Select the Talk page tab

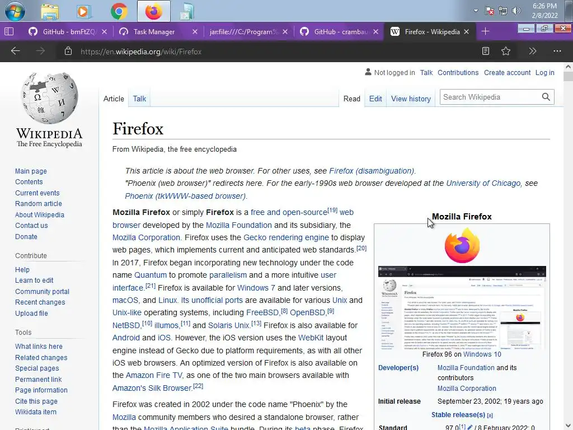pyautogui.click(x=139, y=99)
